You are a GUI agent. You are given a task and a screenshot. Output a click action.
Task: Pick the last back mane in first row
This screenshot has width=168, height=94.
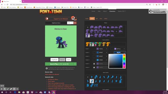[x=120, y=77]
